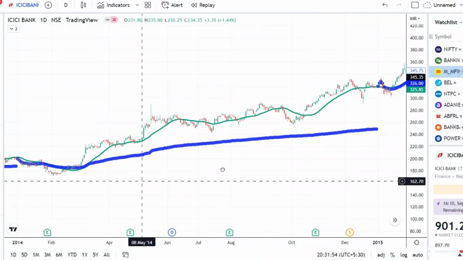Click the BEL logo icon
Image resolution: width=463 pixels, height=260 pixels.
coord(438,83)
